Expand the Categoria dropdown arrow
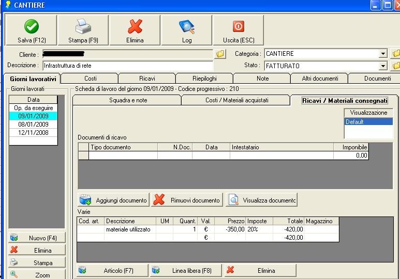Screen dimensions: 400x279 pyautogui.click(x=383, y=54)
